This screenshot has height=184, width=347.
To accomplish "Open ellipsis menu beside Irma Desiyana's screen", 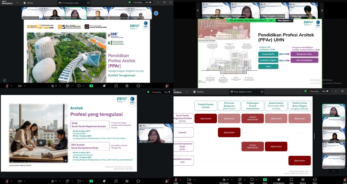I will [88, 3].
